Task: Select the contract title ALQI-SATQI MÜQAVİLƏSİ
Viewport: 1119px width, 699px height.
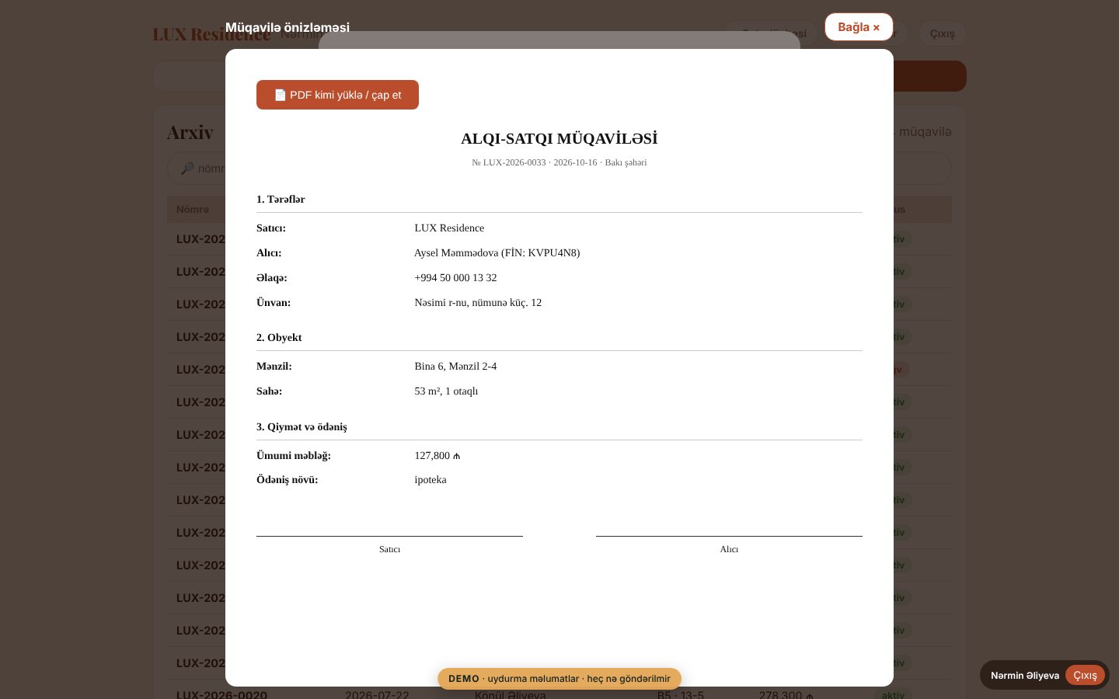Action: [559, 139]
